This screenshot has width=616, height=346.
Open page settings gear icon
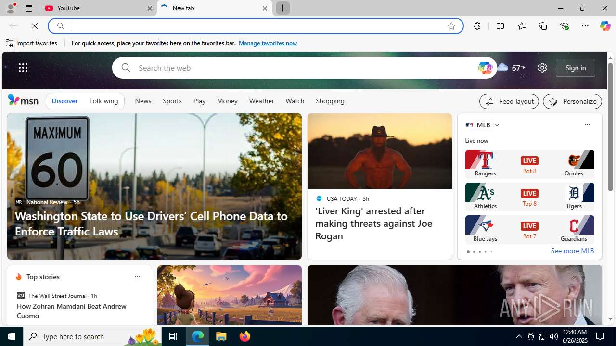(542, 68)
